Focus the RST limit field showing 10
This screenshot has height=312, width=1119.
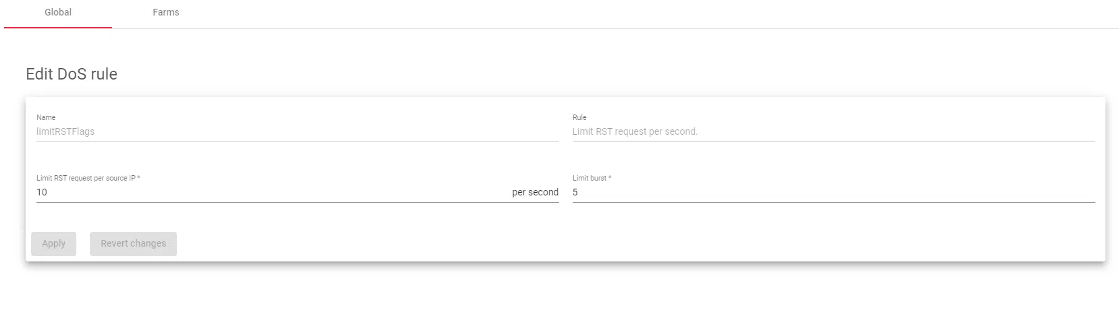(x=270, y=192)
